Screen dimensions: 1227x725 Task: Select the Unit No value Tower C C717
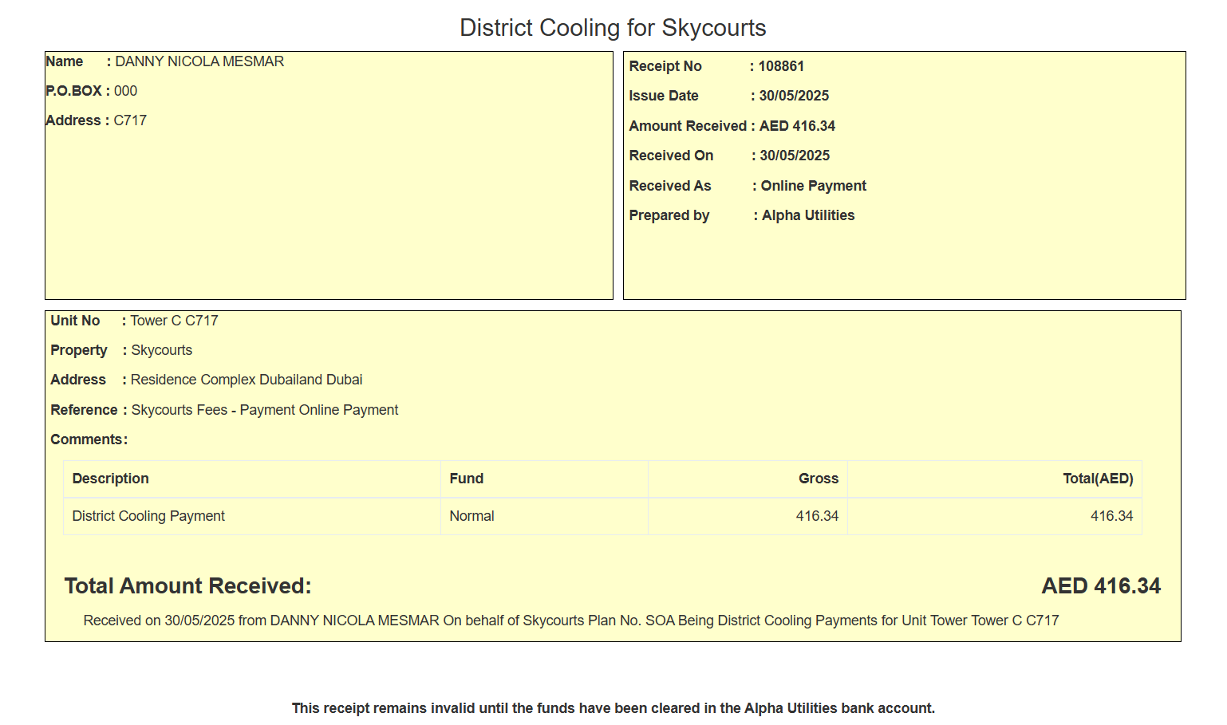click(x=174, y=321)
